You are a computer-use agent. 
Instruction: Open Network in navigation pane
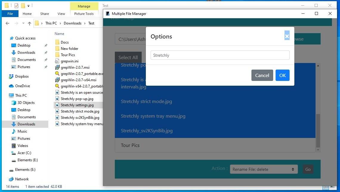coord(22,179)
